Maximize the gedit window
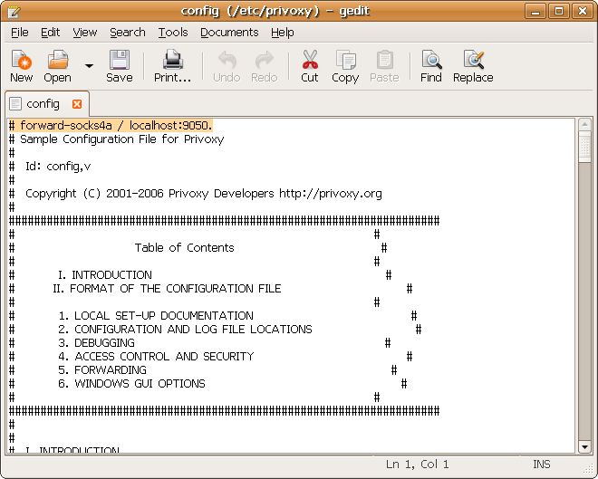 (x=559, y=11)
